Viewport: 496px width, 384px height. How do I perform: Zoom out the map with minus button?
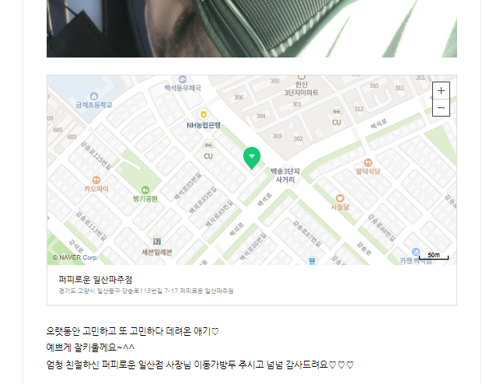coord(441,107)
